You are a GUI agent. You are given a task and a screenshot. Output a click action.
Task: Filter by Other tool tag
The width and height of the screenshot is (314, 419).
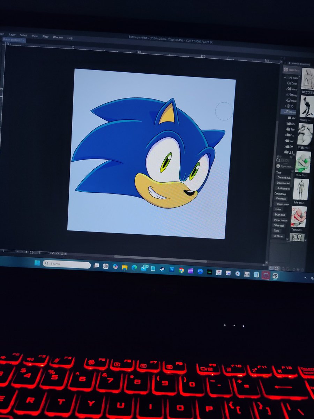click(x=278, y=226)
